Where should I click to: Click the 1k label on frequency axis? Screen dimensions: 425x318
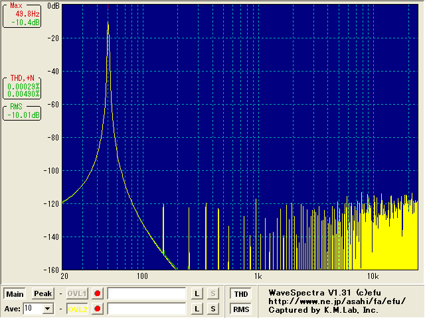pos(258,276)
